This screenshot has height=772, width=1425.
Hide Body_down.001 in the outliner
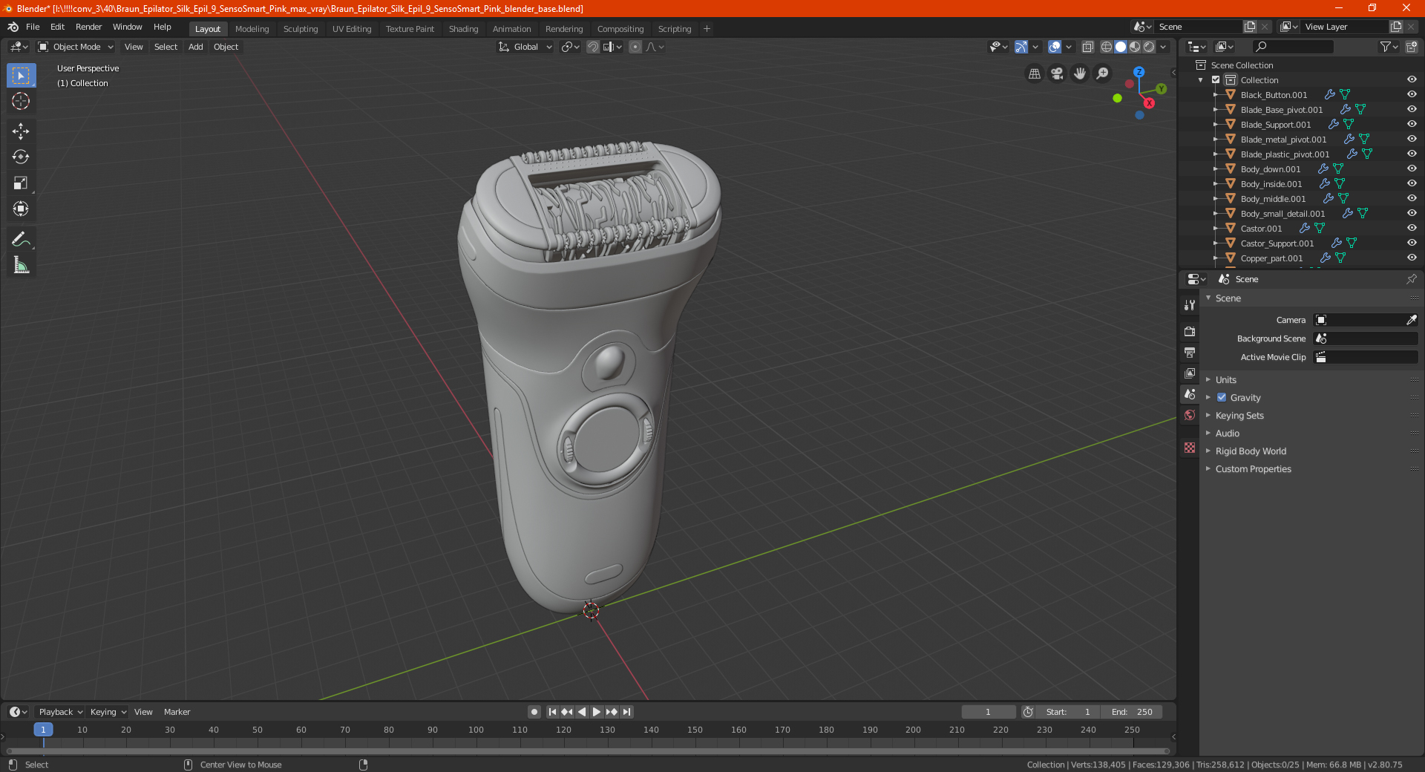1412,169
